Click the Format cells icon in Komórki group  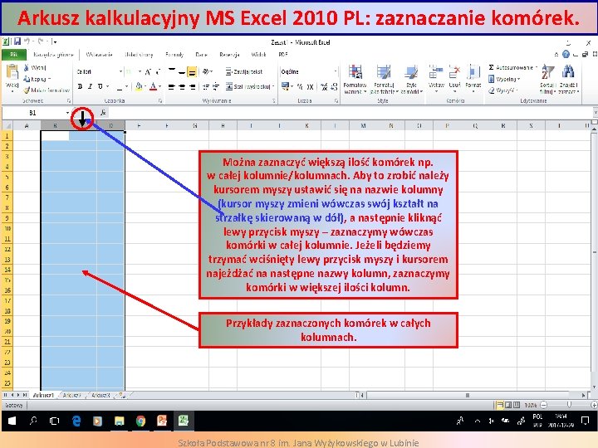[473, 72]
